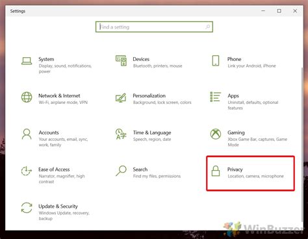The image size is (308, 239).
Task: Open the Network & Internet globe icon
Action: (x=27, y=97)
